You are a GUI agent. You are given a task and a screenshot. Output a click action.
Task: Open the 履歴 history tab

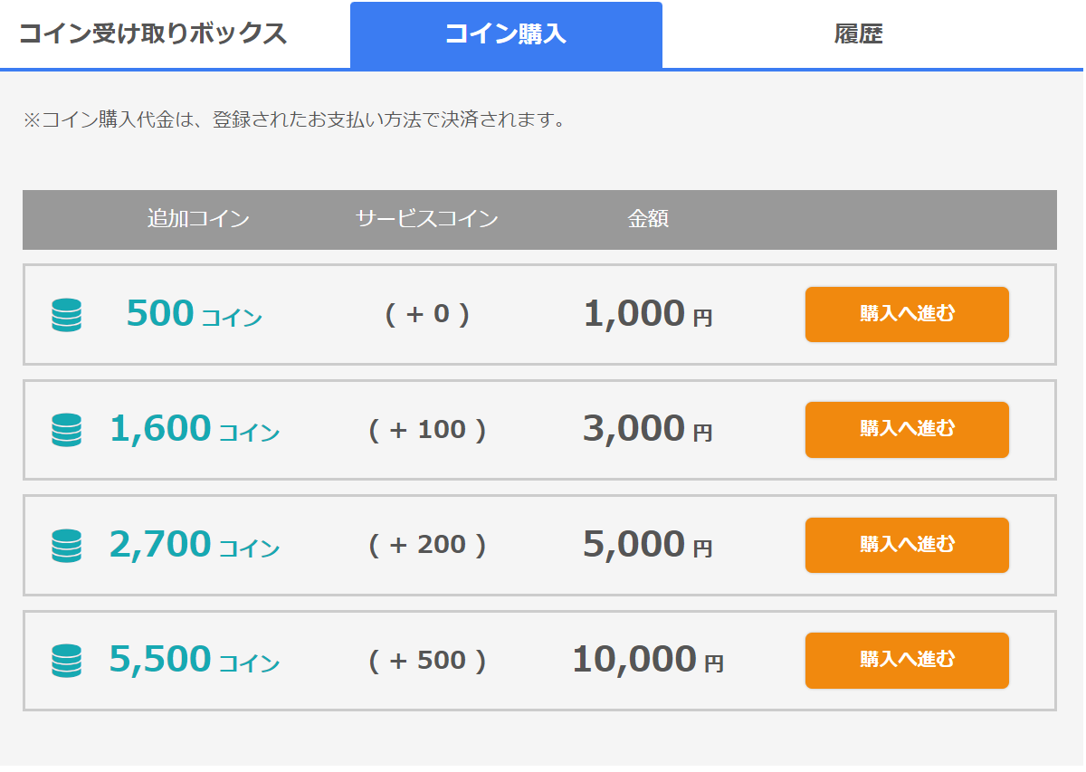[858, 34]
